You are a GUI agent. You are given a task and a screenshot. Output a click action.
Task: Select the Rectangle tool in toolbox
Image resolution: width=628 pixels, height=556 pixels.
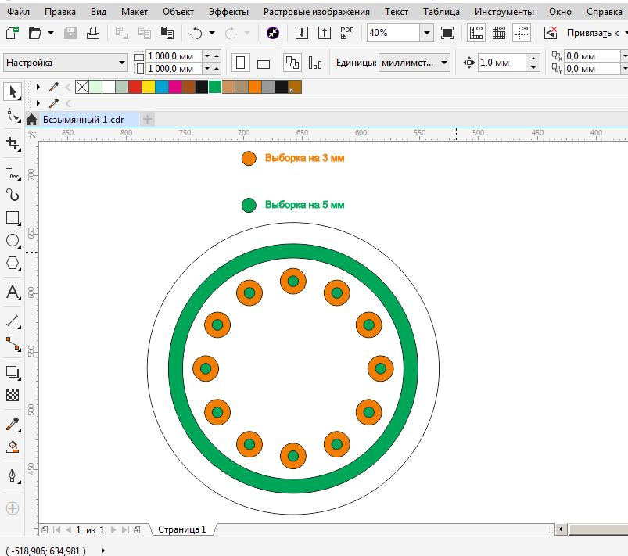click(13, 218)
